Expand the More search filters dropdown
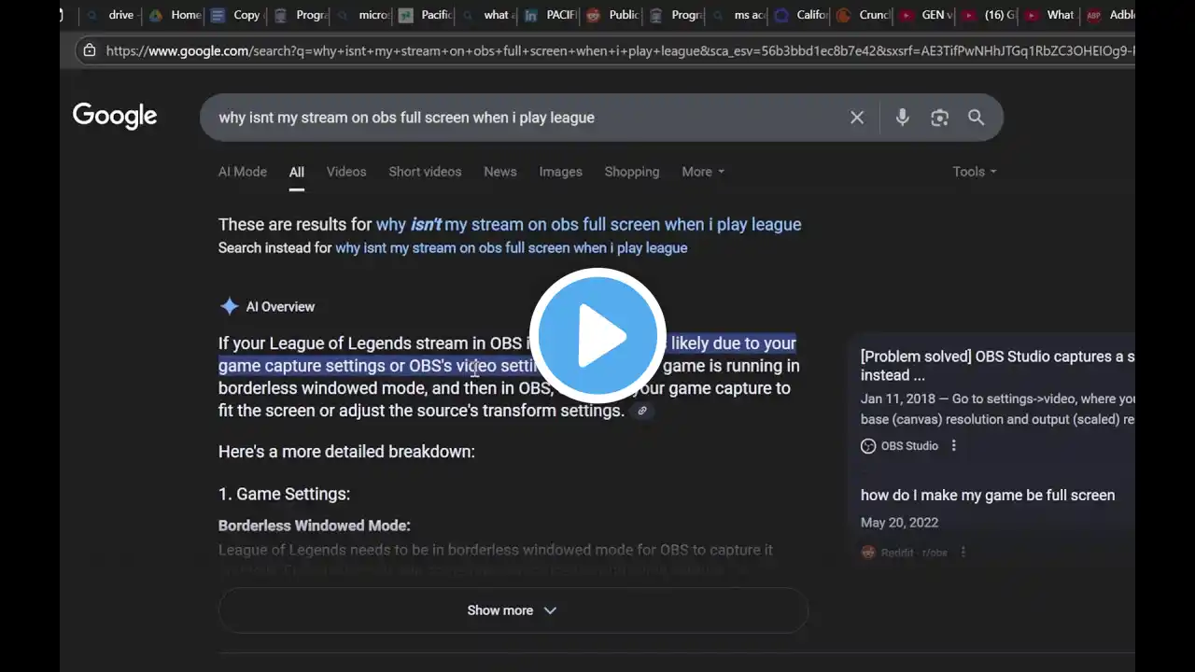Screen dimensions: 1195x672 [x=703, y=172]
